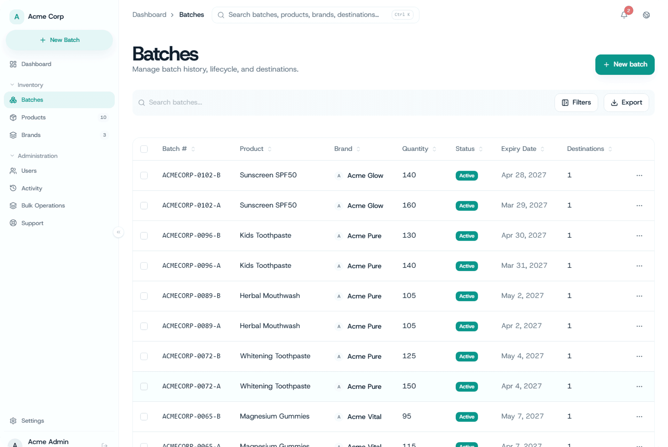This screenshot has height=447, width=668.
Task: Export the batches list
Action: coord(626,103)
